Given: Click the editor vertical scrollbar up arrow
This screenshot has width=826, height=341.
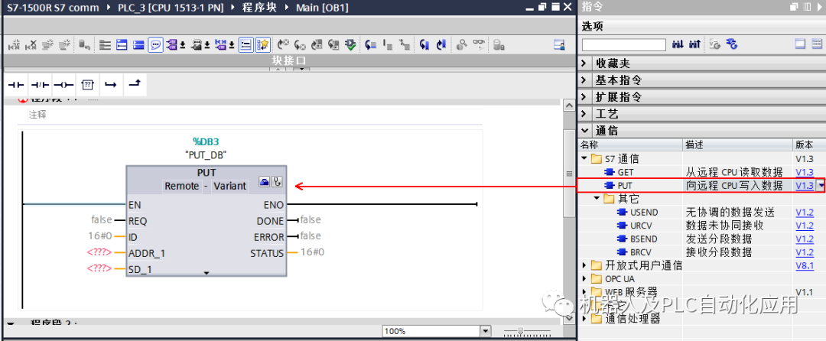Looking at the screenshot, I should (x=569, y=106).
